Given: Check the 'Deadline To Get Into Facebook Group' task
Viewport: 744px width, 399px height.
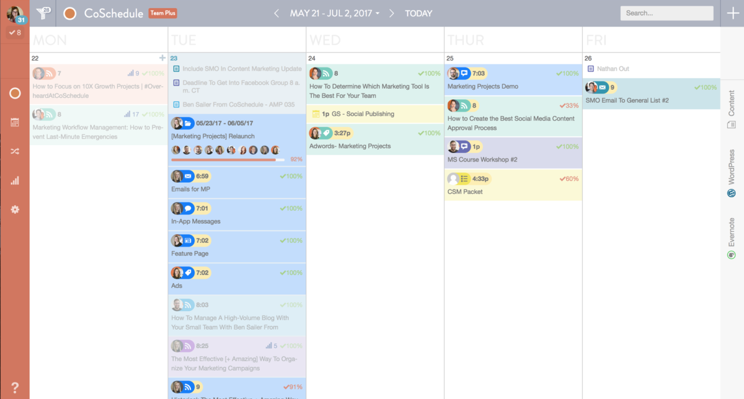Looking at the screenshot, I should click(177, 82).
